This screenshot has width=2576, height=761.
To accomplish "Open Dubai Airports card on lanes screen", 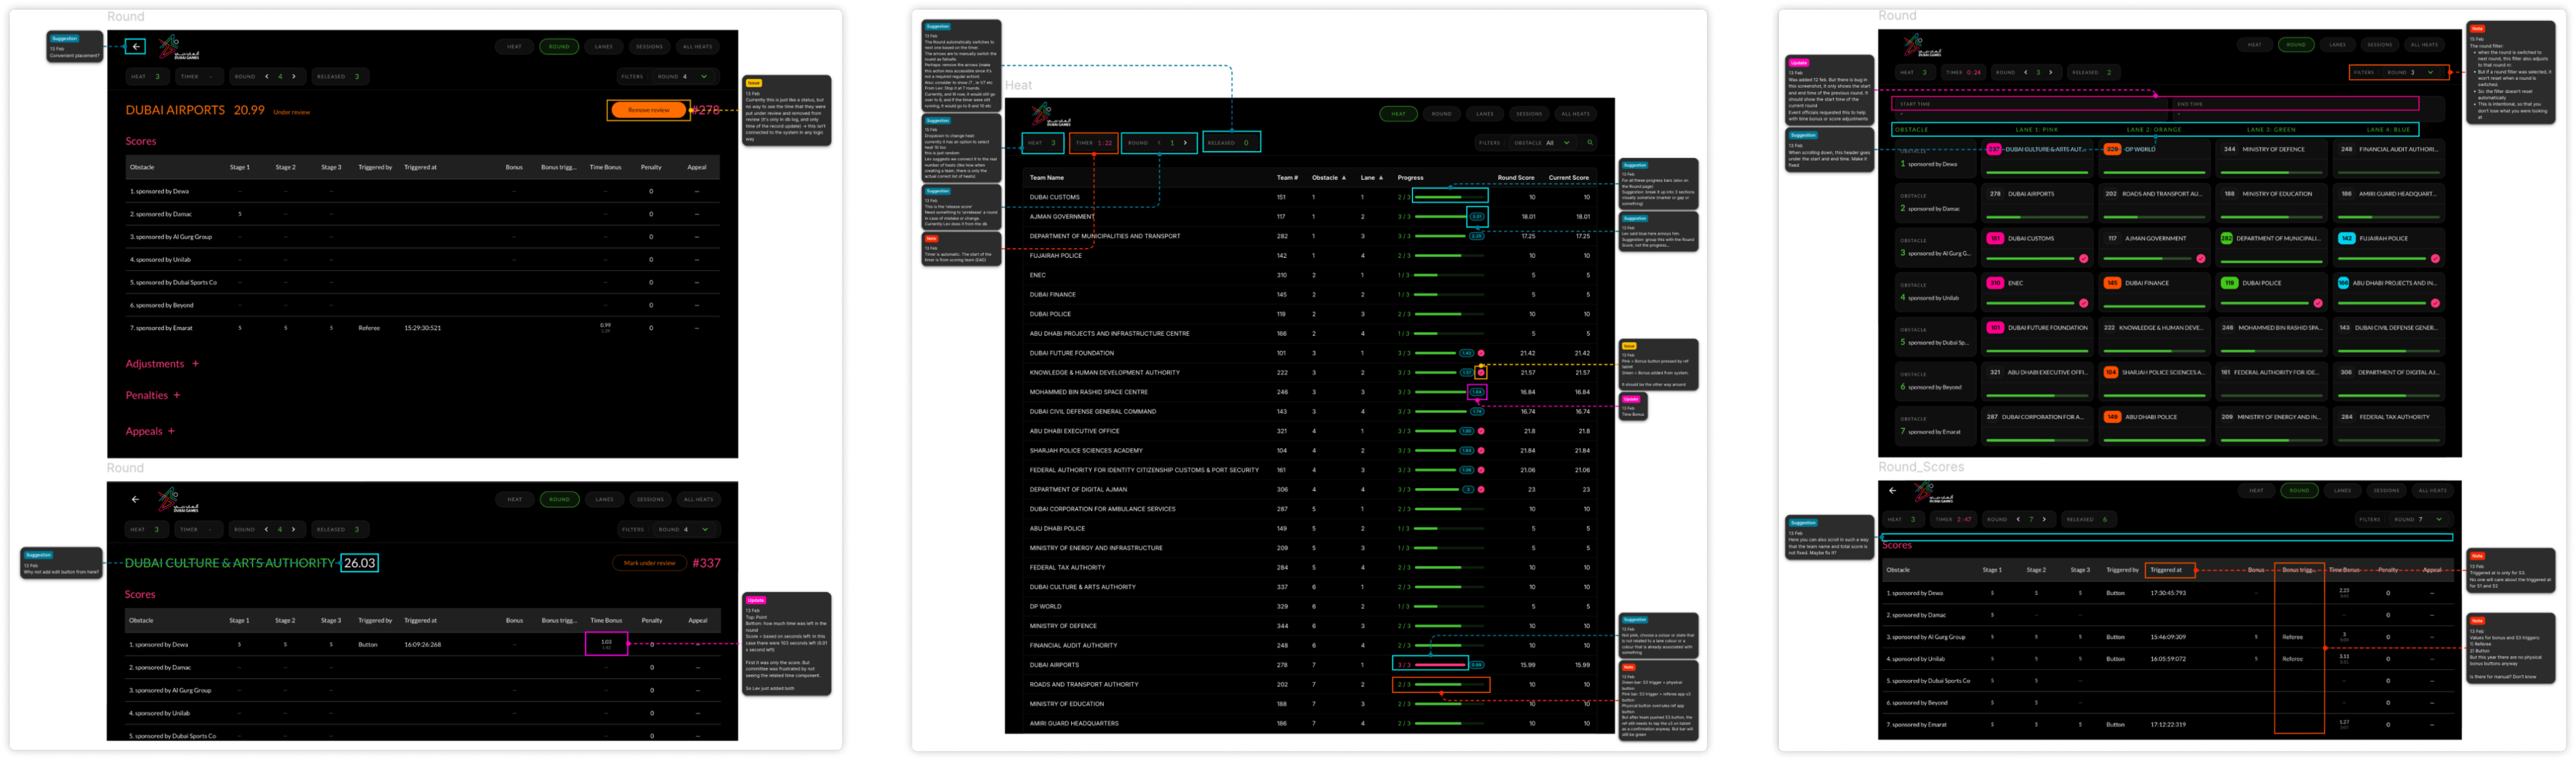I will [x=2038, y=202].
